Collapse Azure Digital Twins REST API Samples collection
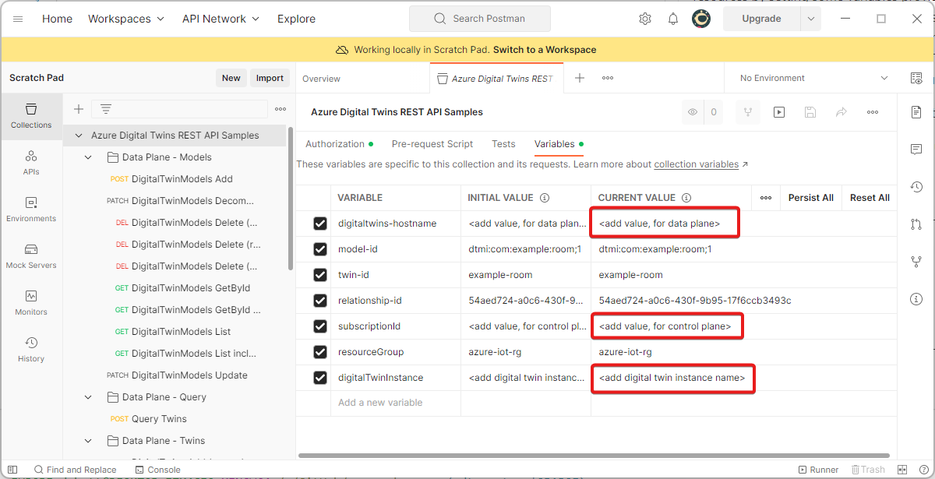Image resolution: width=935 pixels, height=479 pixels. point(79,136)
